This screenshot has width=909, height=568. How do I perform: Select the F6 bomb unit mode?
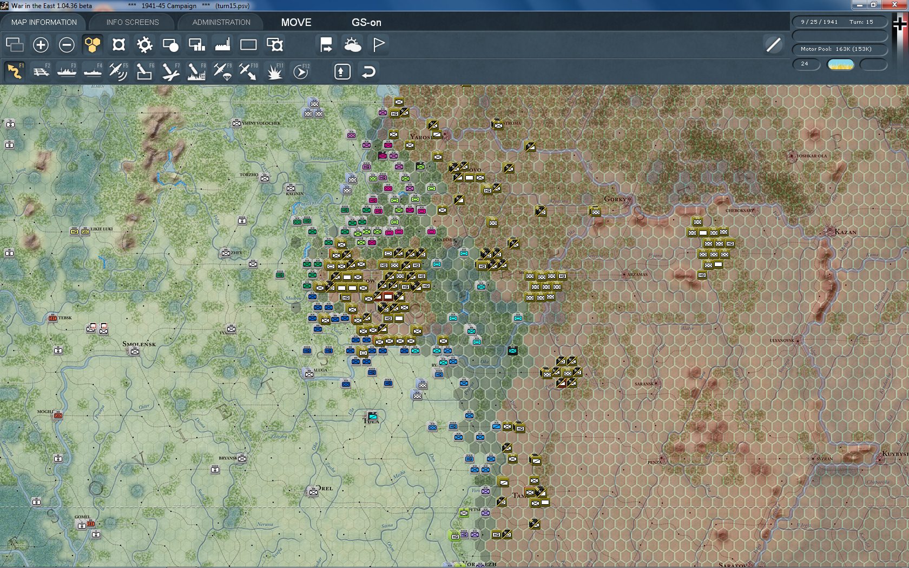(x=144, y=71)
